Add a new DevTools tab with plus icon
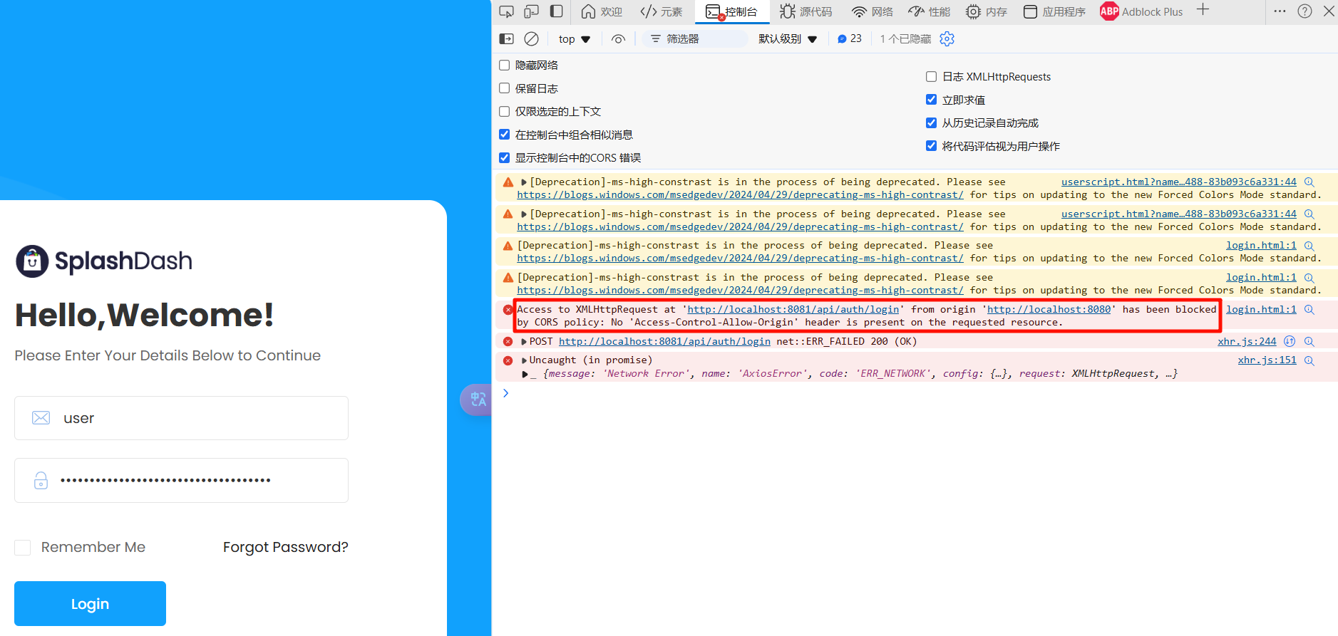The height and width of the screenshot is (636, 1338). (x=1203, y=9)
